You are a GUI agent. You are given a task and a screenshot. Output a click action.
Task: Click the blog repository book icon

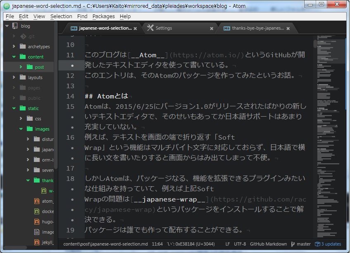tap(15, 26)
